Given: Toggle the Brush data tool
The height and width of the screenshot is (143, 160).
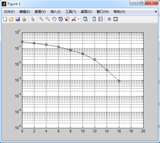Looking at the screenshot, I should coord(74,19).
